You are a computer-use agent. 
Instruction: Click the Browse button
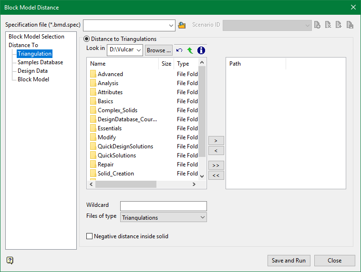159,50
